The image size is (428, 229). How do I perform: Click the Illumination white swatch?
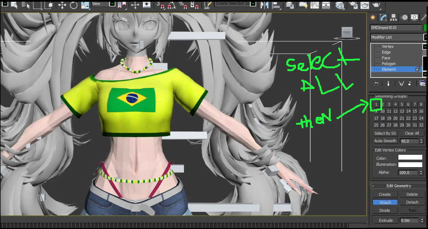(410, 165)
